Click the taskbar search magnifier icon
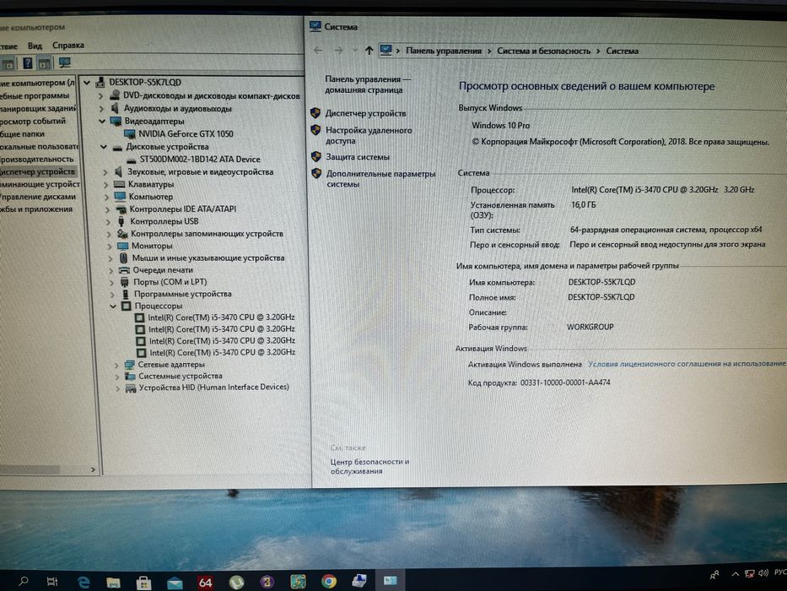 [23, 582]
